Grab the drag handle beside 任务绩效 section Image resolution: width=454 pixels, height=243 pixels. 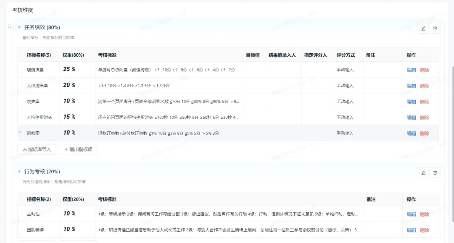10,26
